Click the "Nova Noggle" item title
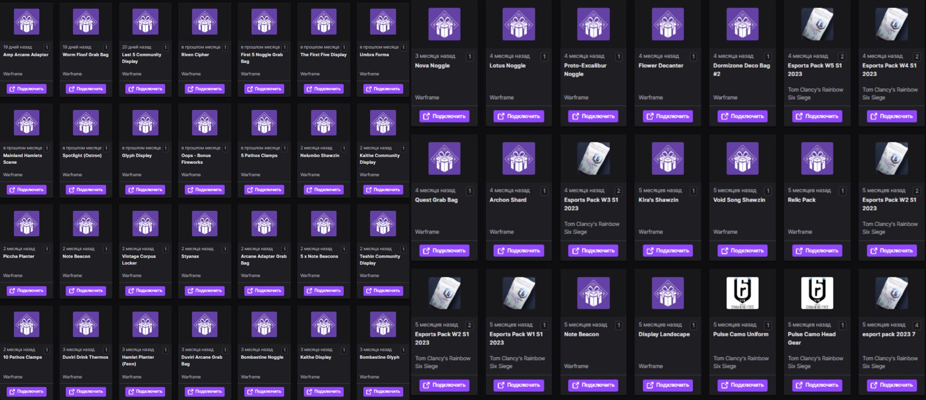Screen dimensions: 926x400 click(432, 66)
